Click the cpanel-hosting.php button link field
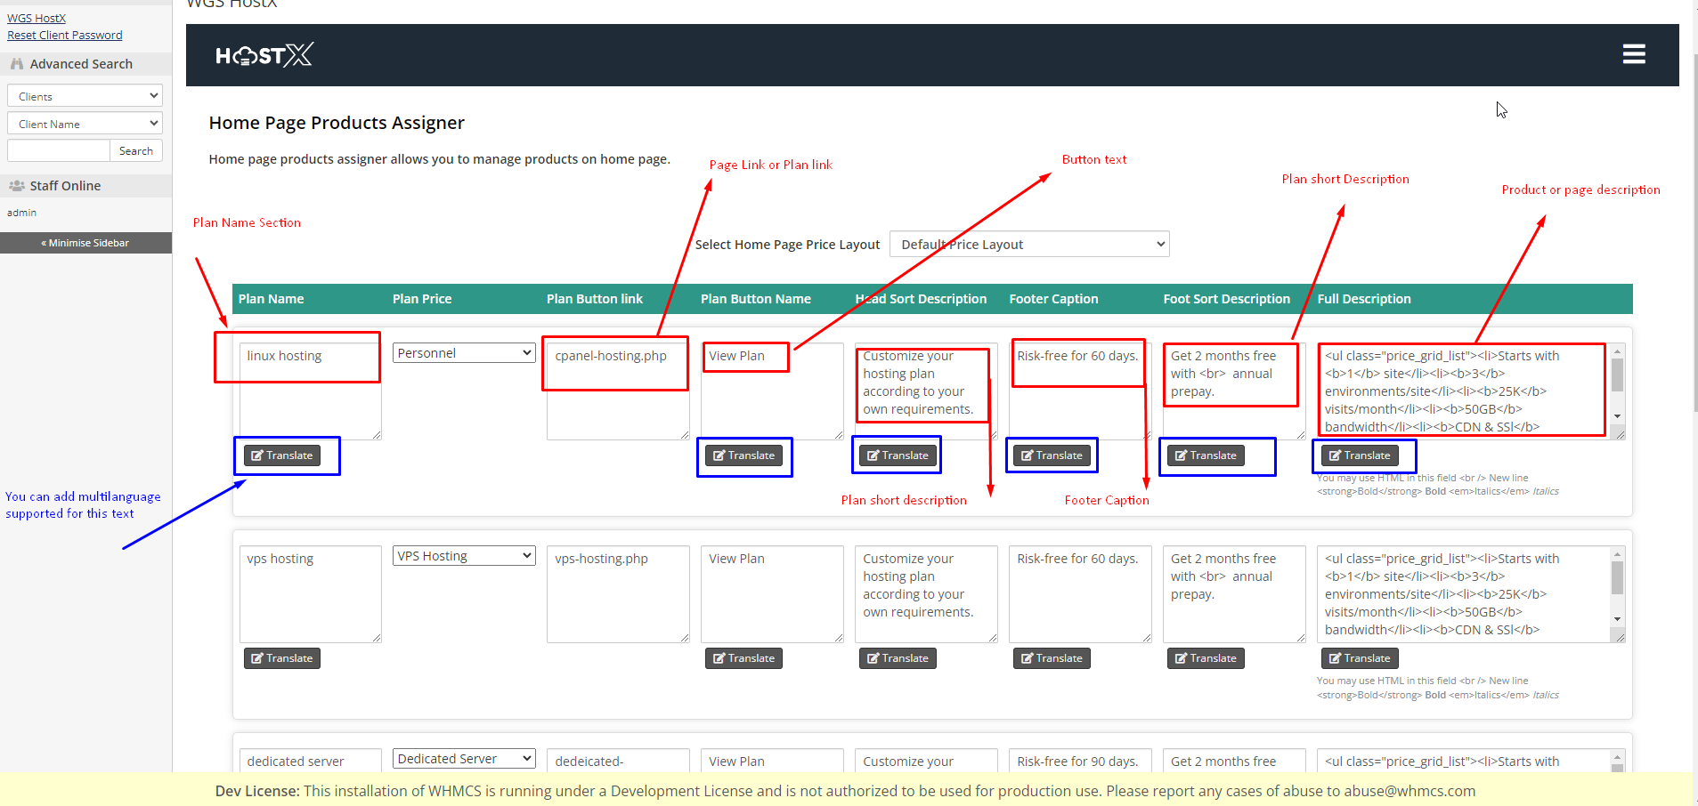This screenshot has height=806, width=1698. click(x=617, y=390)
